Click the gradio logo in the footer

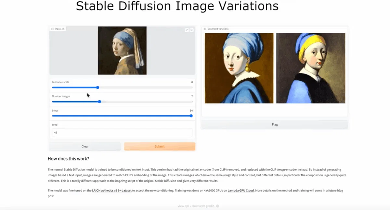tap(217, 206)
